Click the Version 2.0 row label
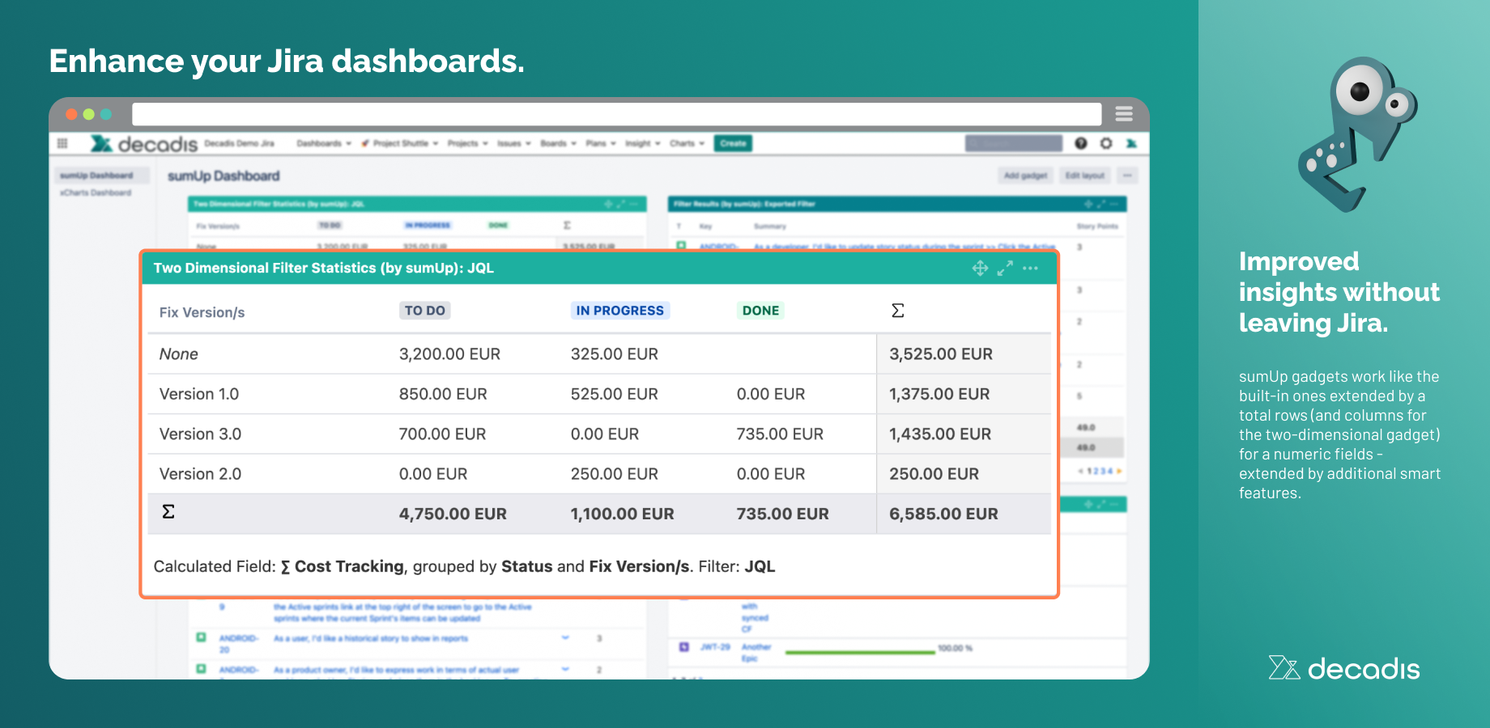This screenshot has width=1490, height=728. tap(200, 474)
